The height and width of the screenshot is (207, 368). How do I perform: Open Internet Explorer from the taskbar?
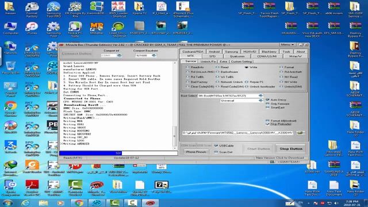pos(25,203)
